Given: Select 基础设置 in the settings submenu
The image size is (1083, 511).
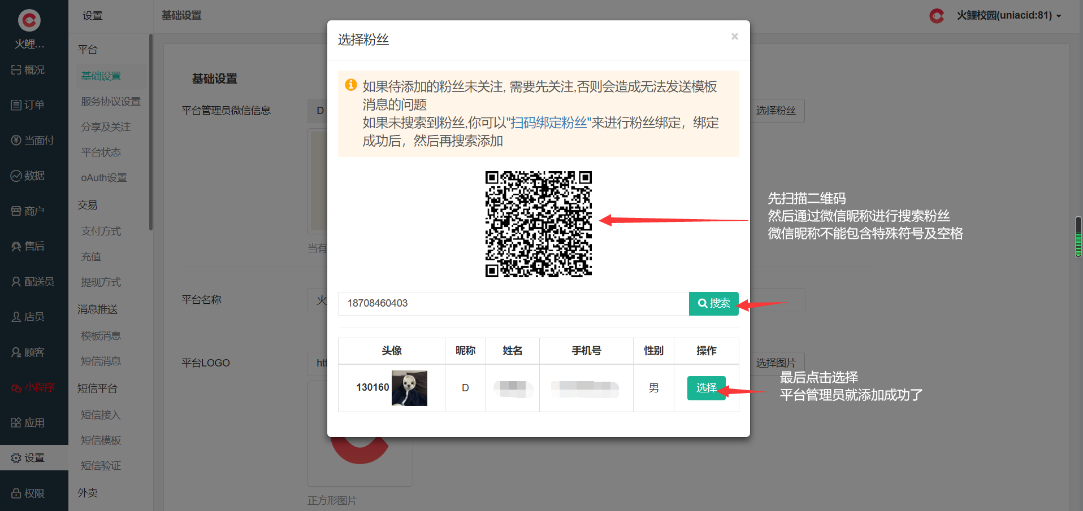Looking at the screenshot, I should click(101, 76).
